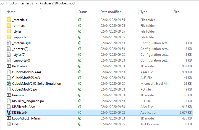The image size is (199, 130).
Task: Click the OGLdpf text document icon
Action: pos(9,124)
